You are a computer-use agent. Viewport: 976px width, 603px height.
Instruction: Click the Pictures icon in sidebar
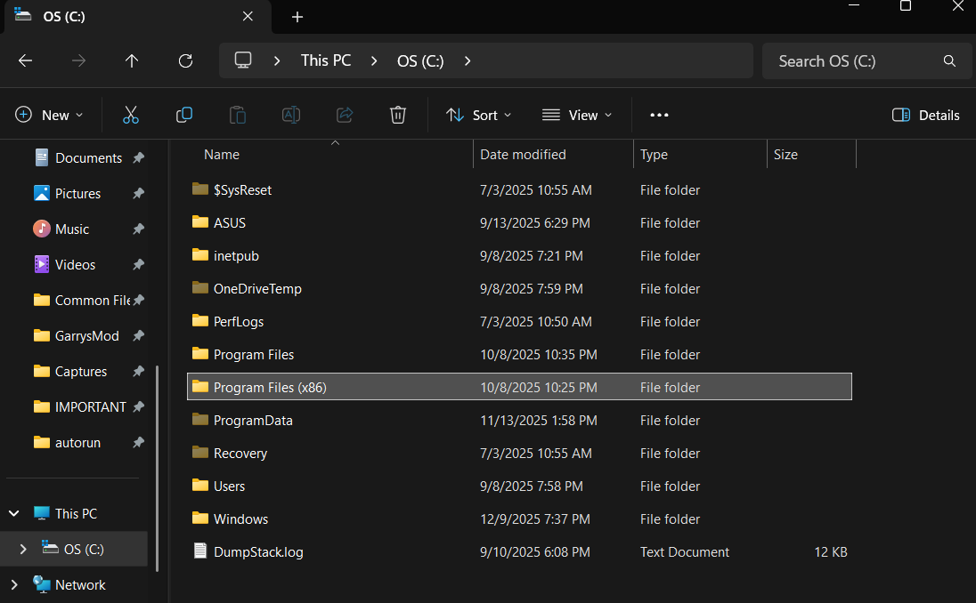(42, 193)
